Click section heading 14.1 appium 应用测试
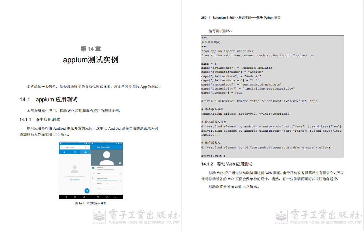Screen dimensions: 364x231 point(48,100)
